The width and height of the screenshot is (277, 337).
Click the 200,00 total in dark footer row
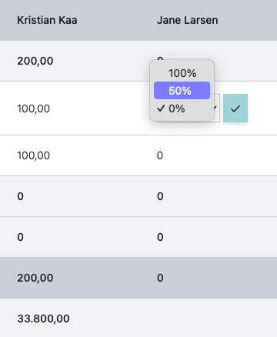click(35, 278)
